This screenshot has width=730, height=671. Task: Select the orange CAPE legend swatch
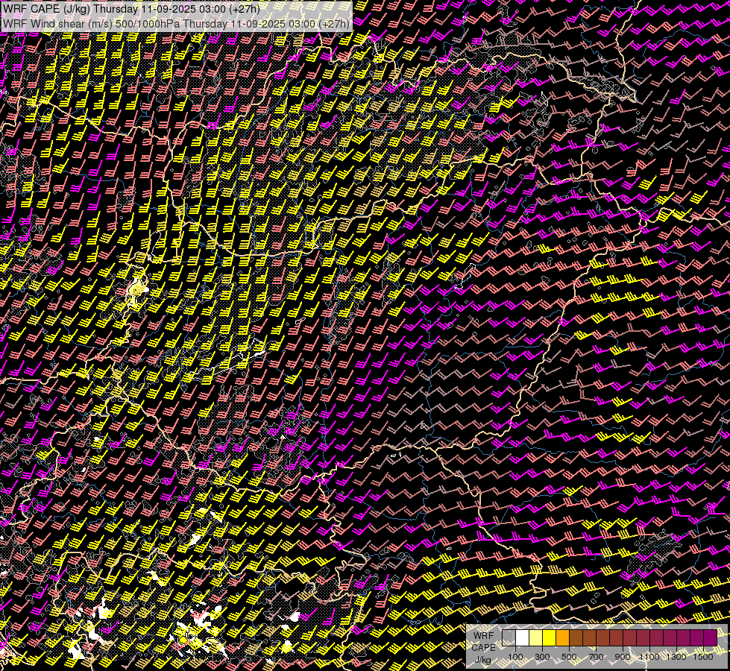562,637
